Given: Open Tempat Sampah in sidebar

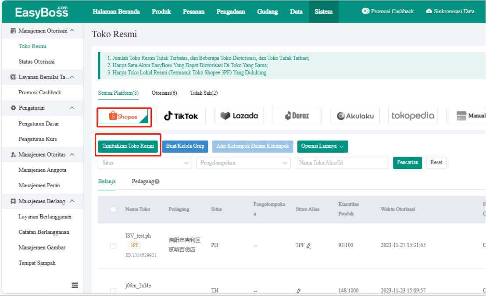Looking at the screenshot, I should 37,263.
